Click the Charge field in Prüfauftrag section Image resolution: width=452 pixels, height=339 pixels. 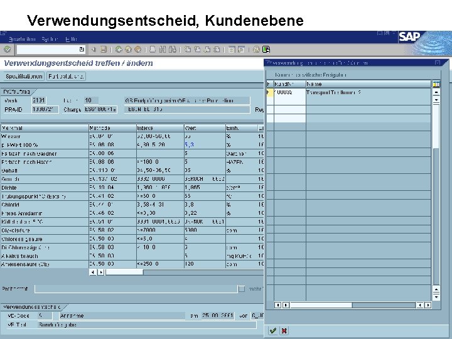pos(100,109)
